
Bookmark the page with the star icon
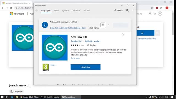152,8
